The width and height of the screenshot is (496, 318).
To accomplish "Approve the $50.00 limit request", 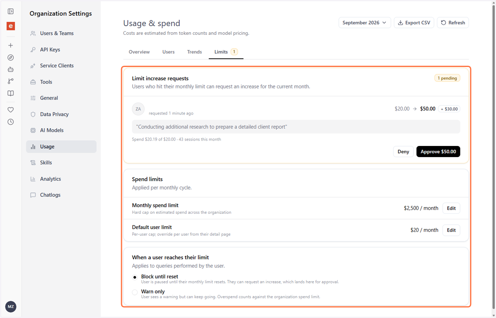I will point(438,152).
